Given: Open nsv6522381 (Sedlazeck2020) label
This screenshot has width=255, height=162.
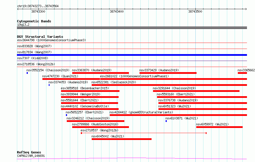Looking at the screenshot, I should (114, 82).
